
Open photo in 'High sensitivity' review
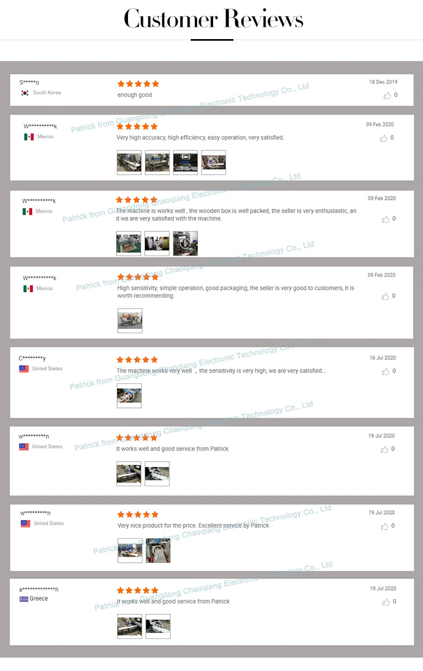tap(130, 321)
